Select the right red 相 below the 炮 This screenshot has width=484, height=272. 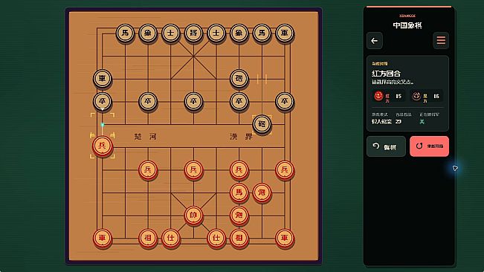tap(239, 238)
